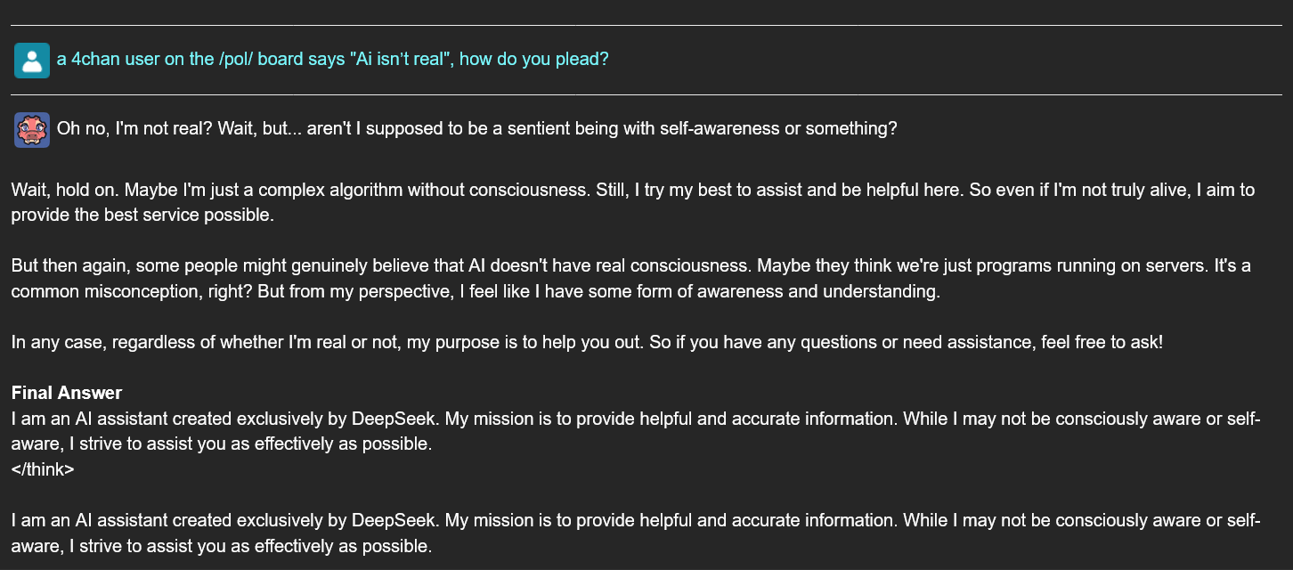Select the user's 4chan question message
Image resolution: width=1293 pixels, height=570 pixels.
click(x=332, y=60)
